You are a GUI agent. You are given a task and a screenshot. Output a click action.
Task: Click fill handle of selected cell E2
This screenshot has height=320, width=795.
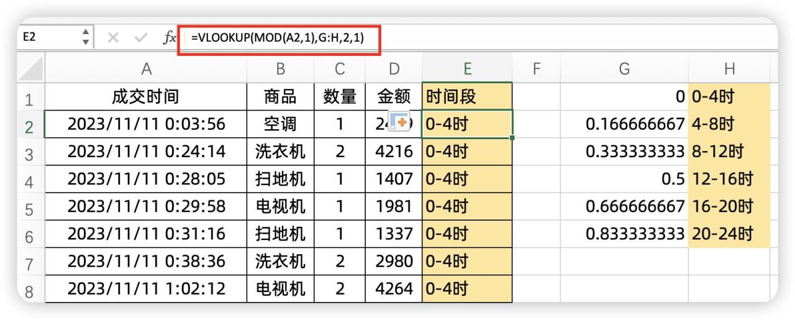[512, 138]
